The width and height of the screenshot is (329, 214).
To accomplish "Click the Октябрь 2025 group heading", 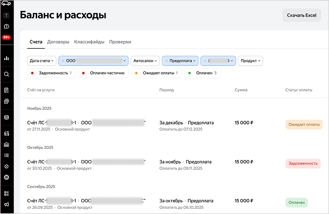I will click(x=40, y=148).
